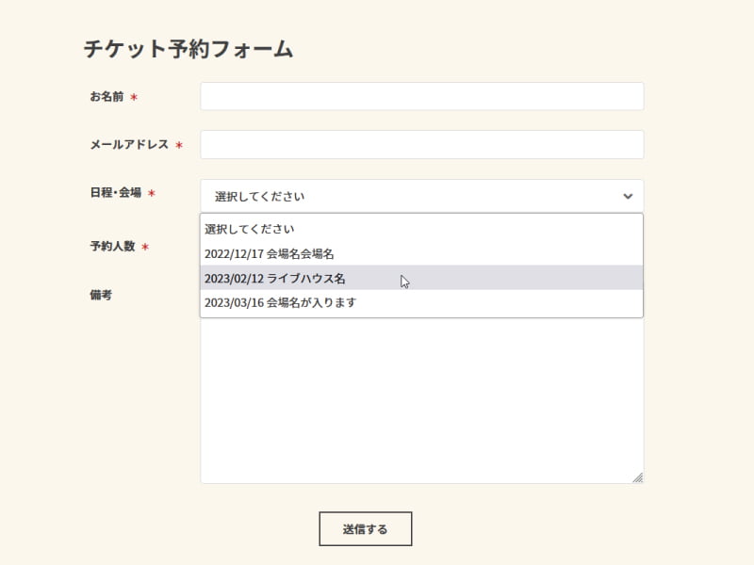The width and height of the screenshot is (754, 565).
Task: Open the 日程・会場 combo box
Action: (x=421, y=196)
